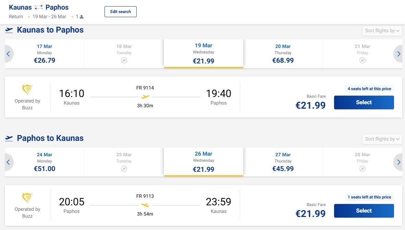Click the passenger count icon in header
This screenshot has height=230, width=405.
[x=82, y=17]
